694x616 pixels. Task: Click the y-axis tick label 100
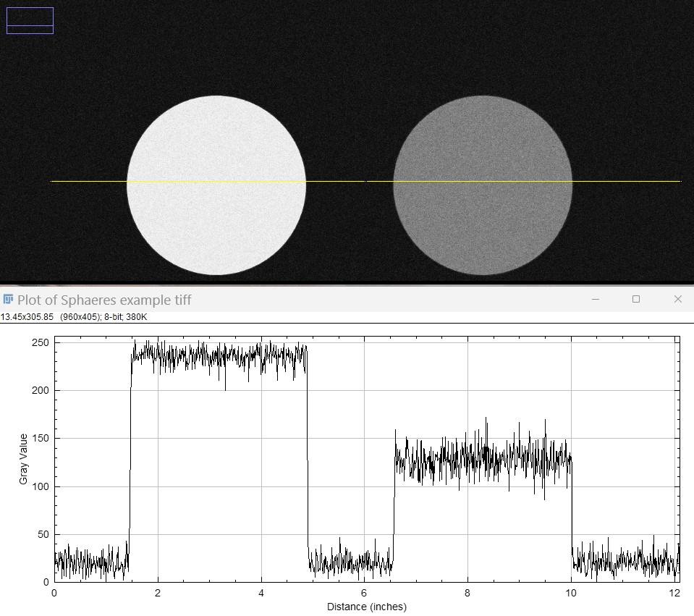pyautogui.click(x=41, y=486)
